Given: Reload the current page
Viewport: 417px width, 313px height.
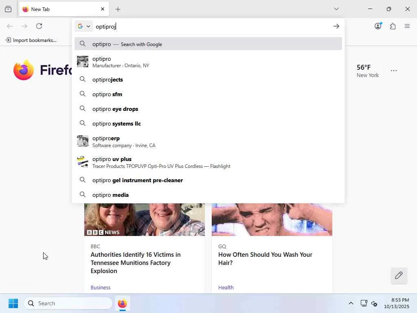Looking at the screenshot, I should (x=39, y=26).
